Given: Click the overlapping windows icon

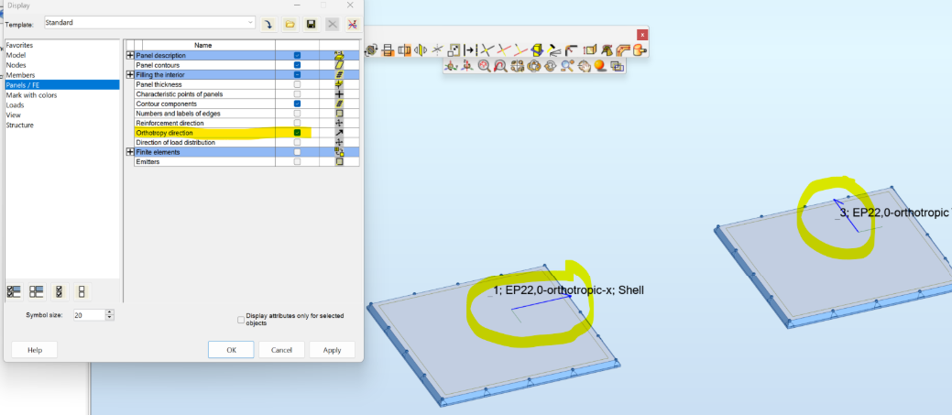Looking at the screenshot, I should coord(618,66).
